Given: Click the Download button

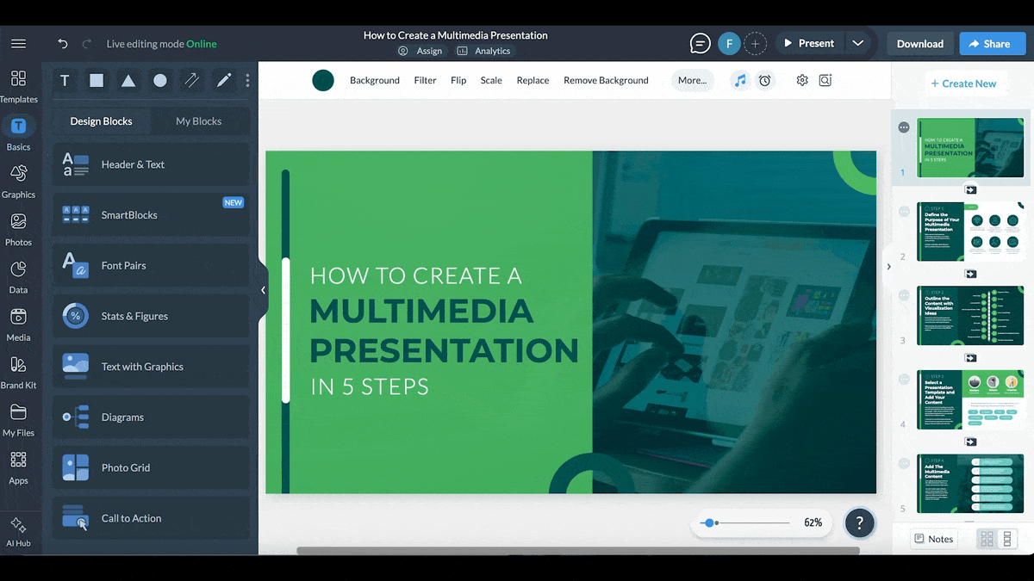Looking at the screenshot, I should click(x=920, y=44).
